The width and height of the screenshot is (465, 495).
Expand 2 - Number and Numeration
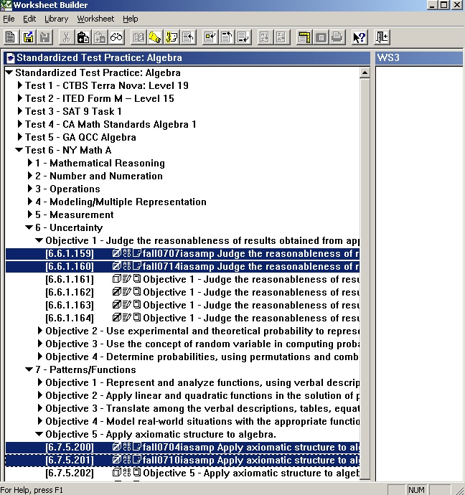pyautogui.click(x=29, y=176)
